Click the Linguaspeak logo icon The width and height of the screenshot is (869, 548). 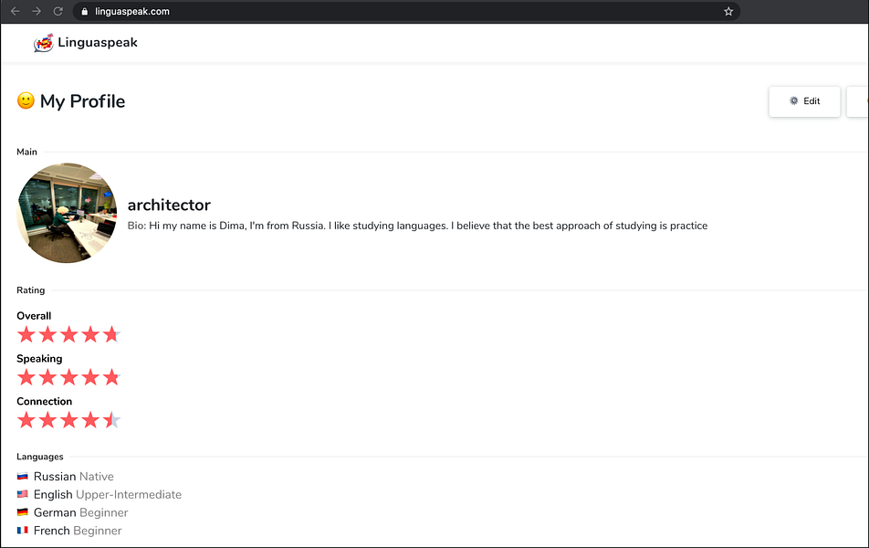[43, 43]
